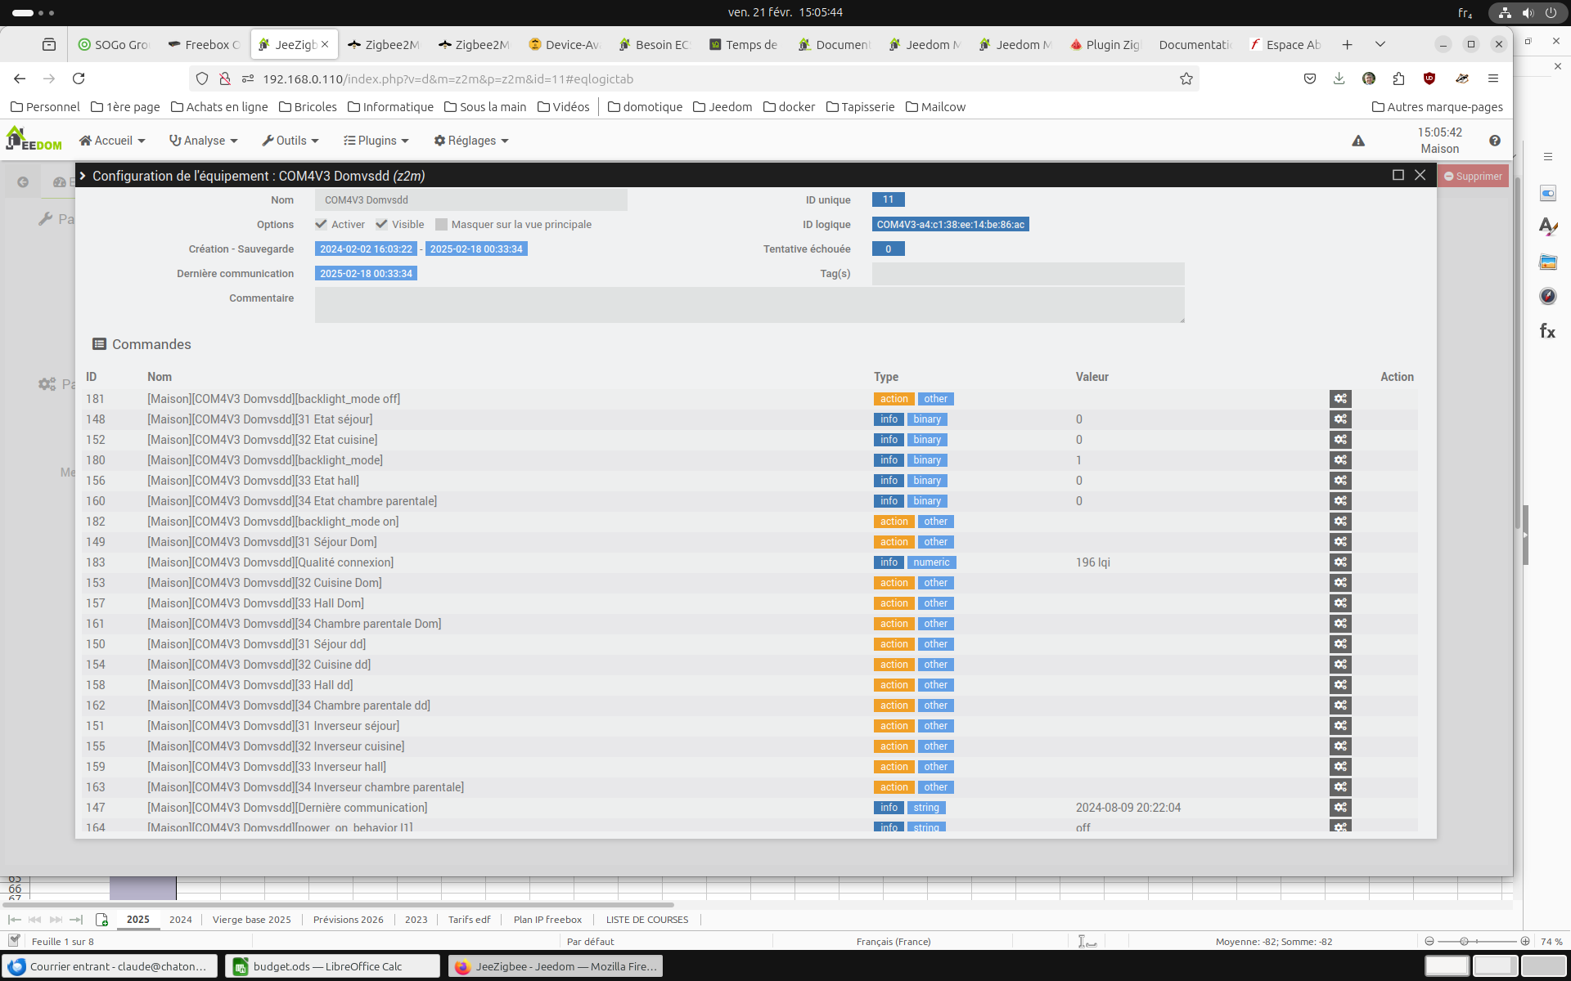
Task: Open the Analyse dropdown menu
Action: (203, 141)
